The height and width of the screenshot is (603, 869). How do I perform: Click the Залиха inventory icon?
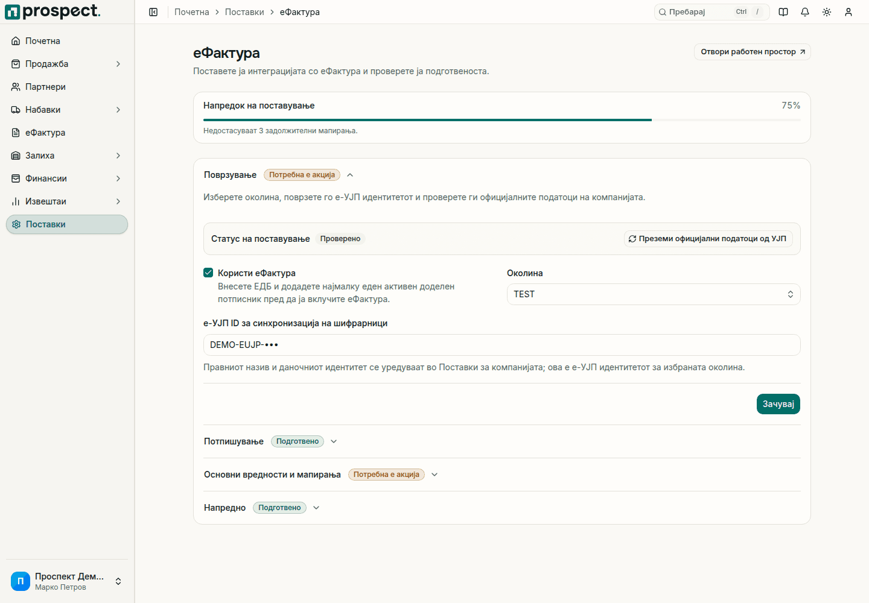point(16,156)
